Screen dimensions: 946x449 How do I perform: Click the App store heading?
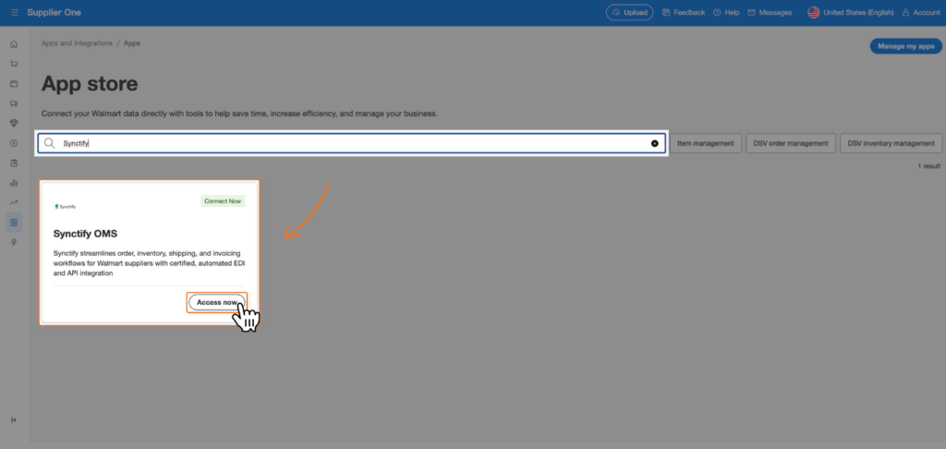(x=90, y=84)
